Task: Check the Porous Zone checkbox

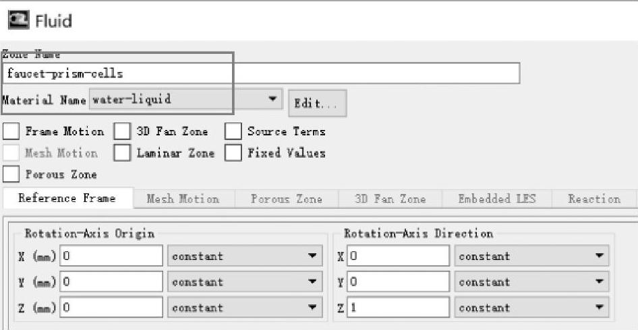Action: [x=11, y=174]
